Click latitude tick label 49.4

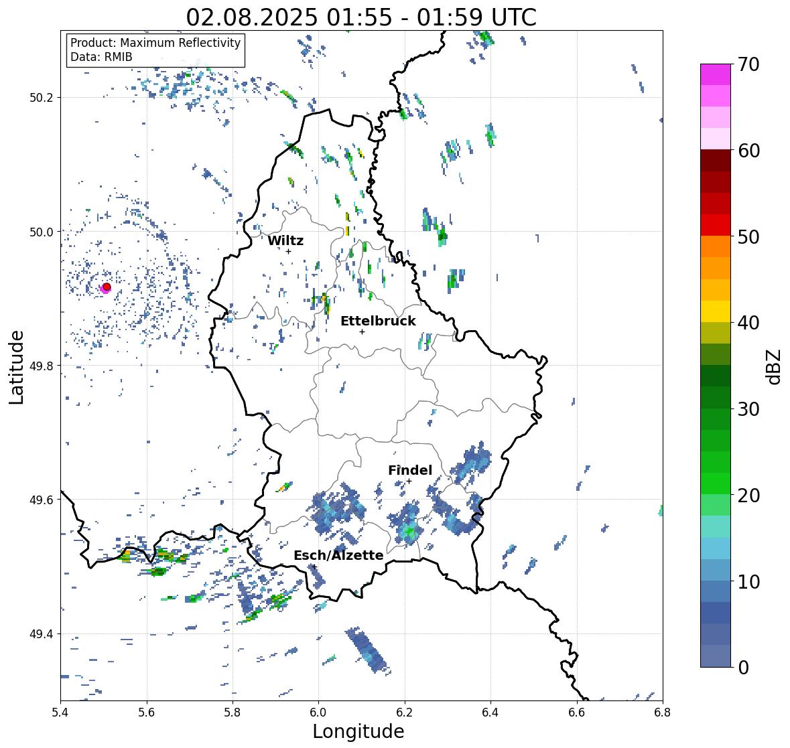42,633
